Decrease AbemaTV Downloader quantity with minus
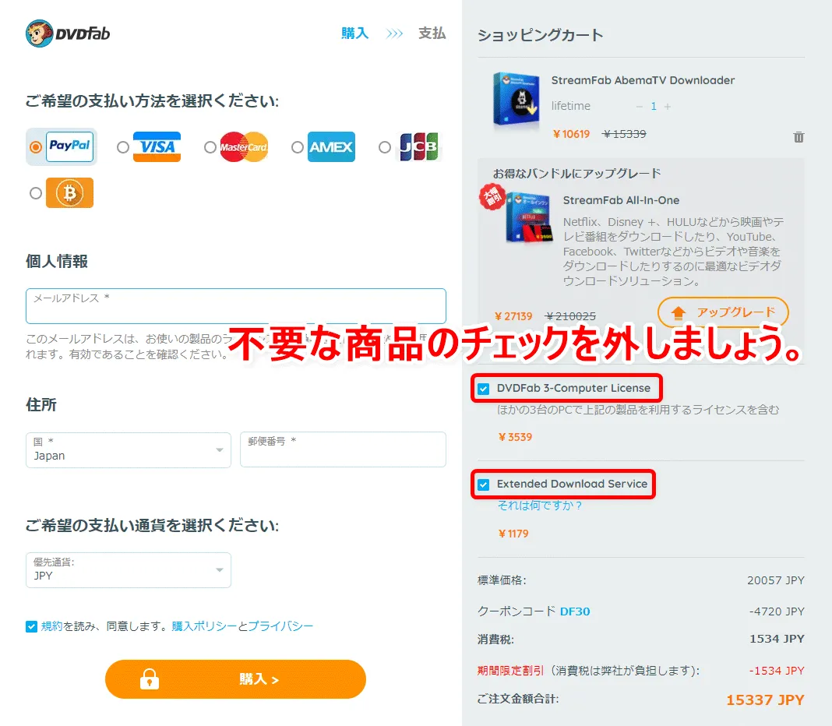The width and height of the screenshot is (832, 726). point(640,107)
